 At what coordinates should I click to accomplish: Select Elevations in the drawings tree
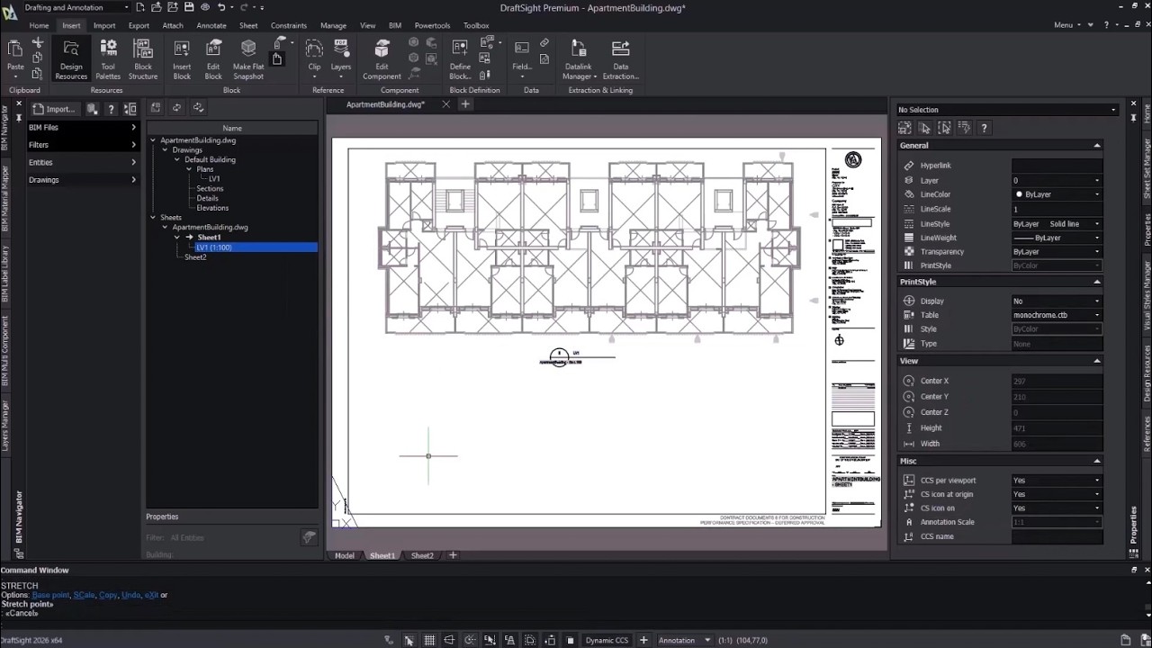(x=212, y=208)
